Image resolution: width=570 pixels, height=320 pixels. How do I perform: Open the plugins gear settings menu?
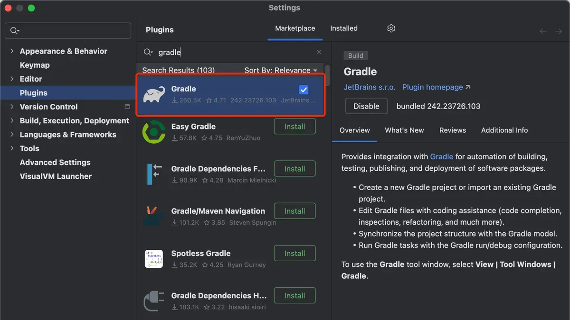click(x=391, y=28)
